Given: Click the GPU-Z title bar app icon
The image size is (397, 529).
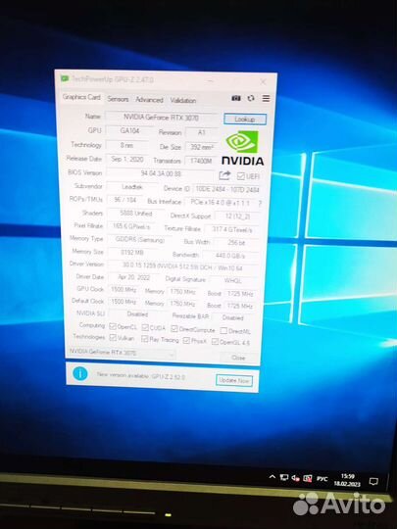Looking at the screenshot, I should point(65,78).
